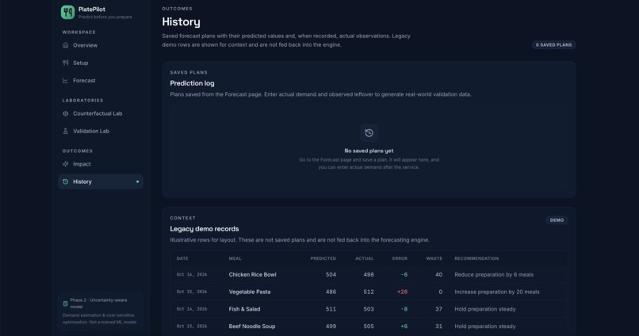Click 'Increase preparation by 20 meals' recommendation
639x336 pixels.
[x=497, y=292]
